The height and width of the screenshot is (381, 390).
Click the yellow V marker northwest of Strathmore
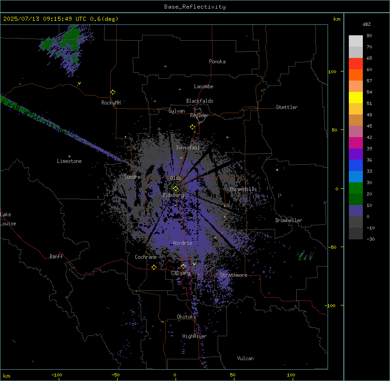pyautogui.click(x=194, y=264)
